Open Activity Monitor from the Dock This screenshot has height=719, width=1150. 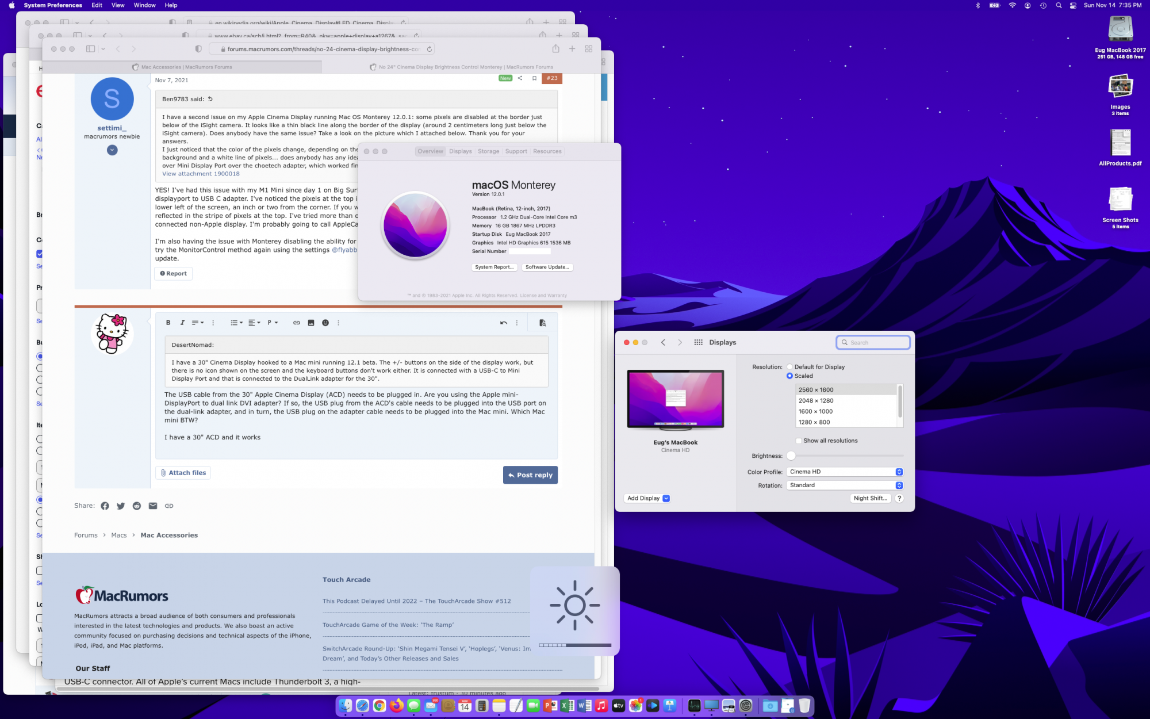pos(694,705)
